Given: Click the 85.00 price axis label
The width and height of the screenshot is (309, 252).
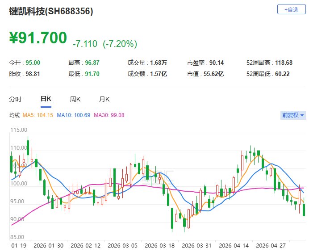Looking at the screenshot, I should pos(17,237).
